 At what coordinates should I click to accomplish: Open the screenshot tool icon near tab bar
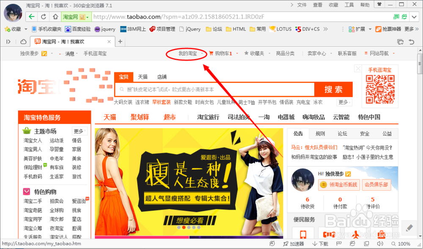(x=400, y=42)
